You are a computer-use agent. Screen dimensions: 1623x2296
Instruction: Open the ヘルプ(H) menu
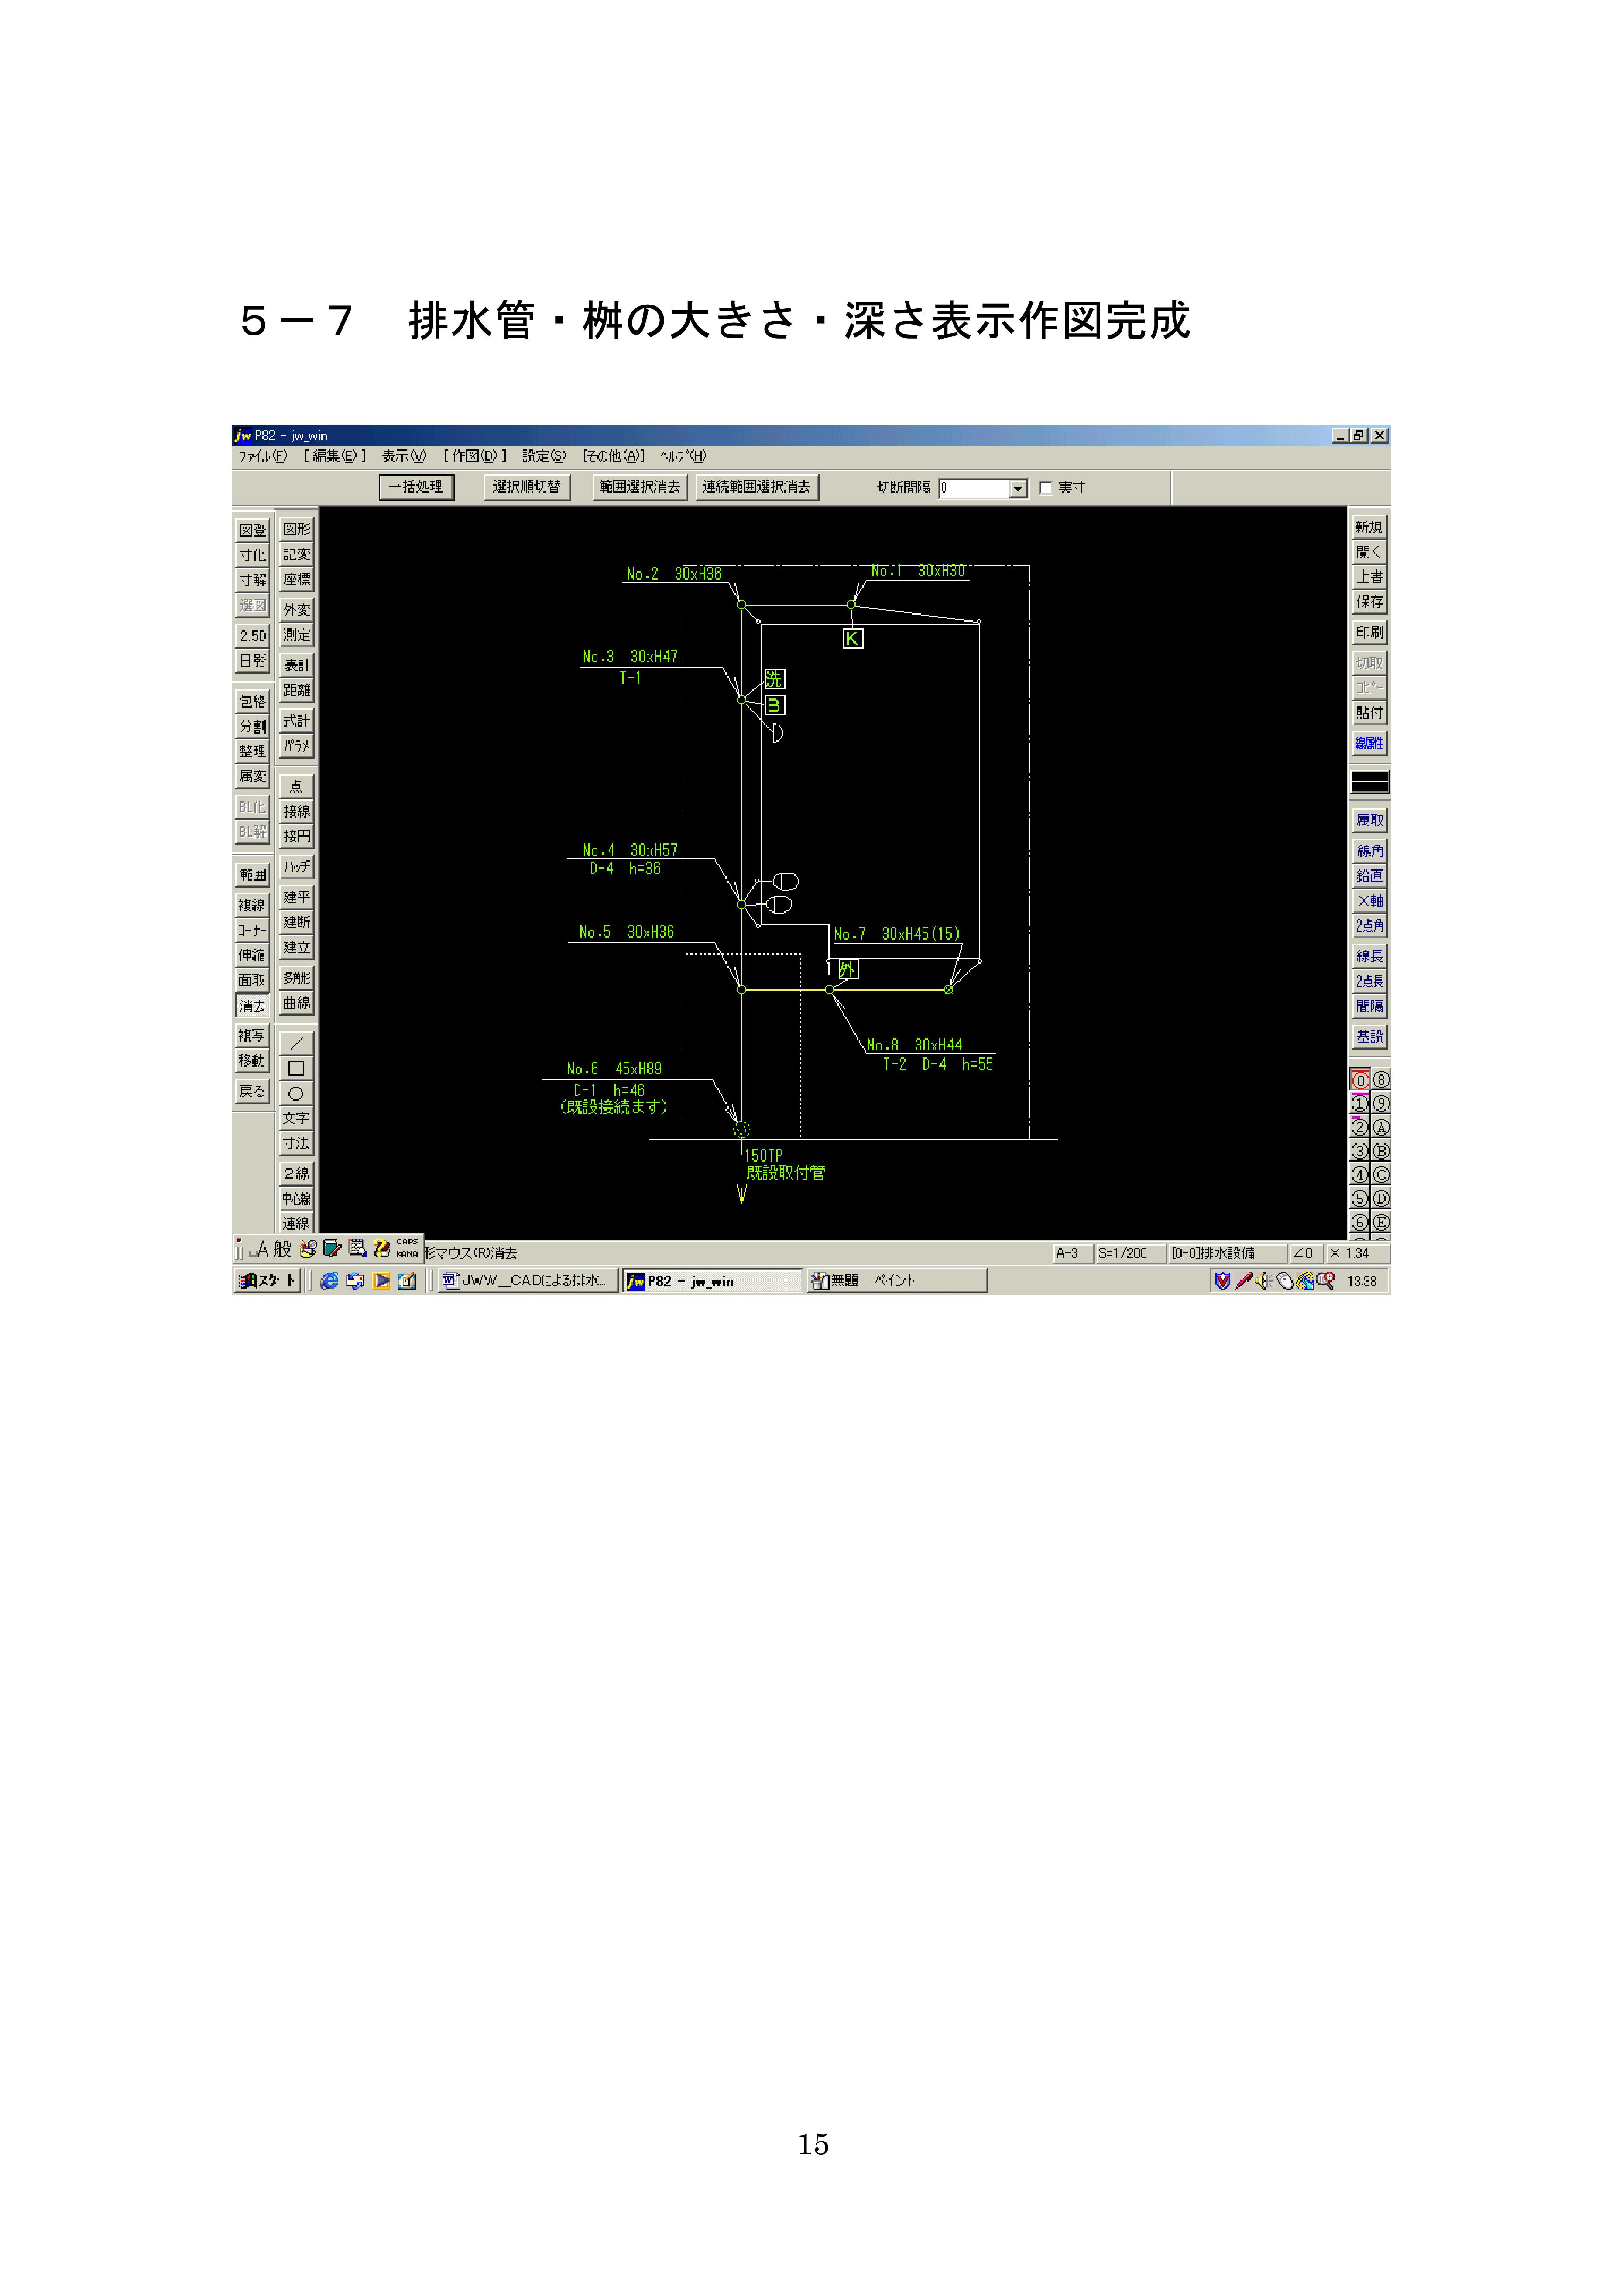click(683, 456)
